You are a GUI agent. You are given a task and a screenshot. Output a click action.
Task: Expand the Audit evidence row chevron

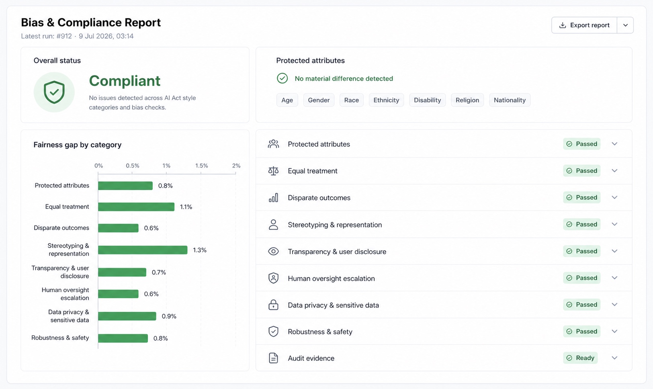pyautogui.click(x=614, y=358)
